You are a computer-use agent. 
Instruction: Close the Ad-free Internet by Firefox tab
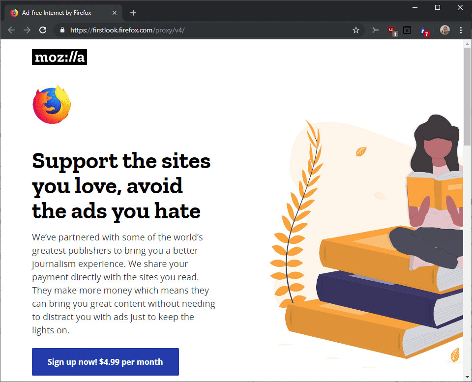coord(115,13)
